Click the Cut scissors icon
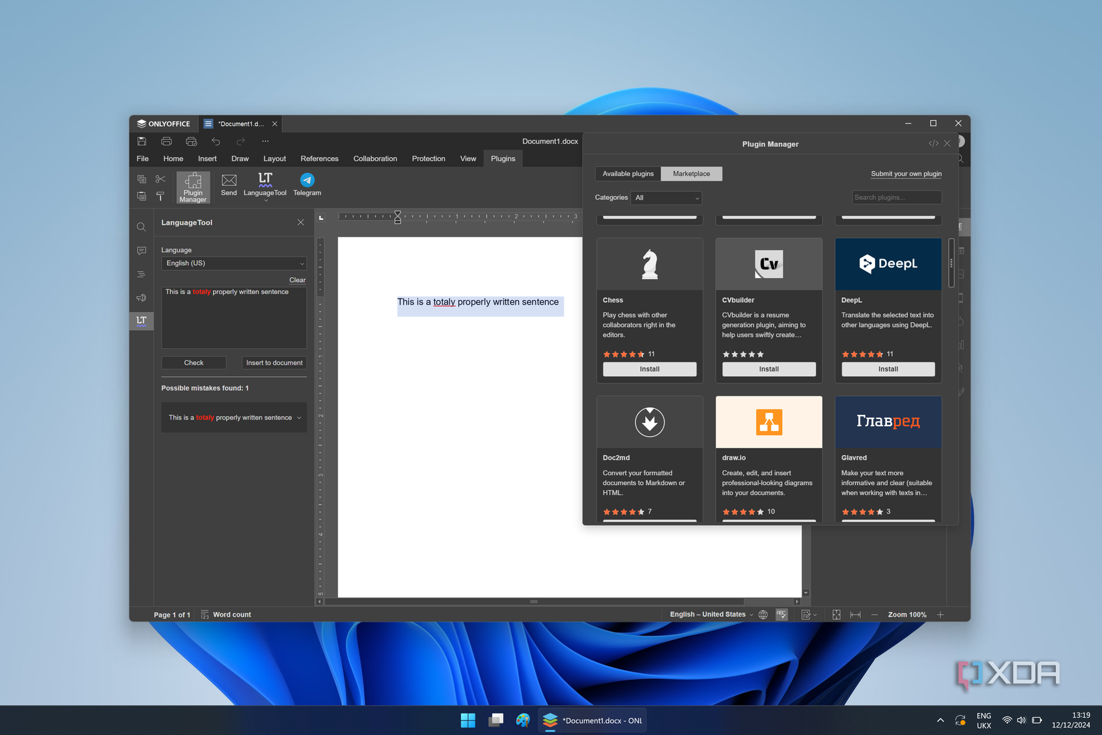The width and height of the screenshot is (1102, 735). (x=160, y=179)
